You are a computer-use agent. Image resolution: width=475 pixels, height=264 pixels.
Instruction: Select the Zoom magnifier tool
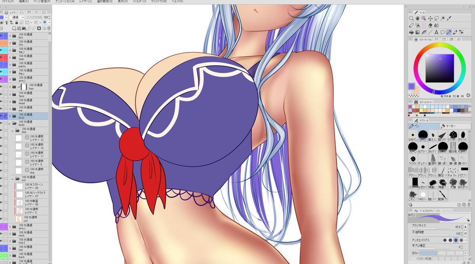coord(411,18)
